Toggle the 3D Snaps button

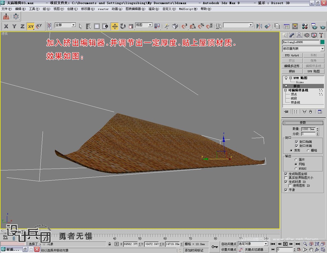[x=184, y=26]
